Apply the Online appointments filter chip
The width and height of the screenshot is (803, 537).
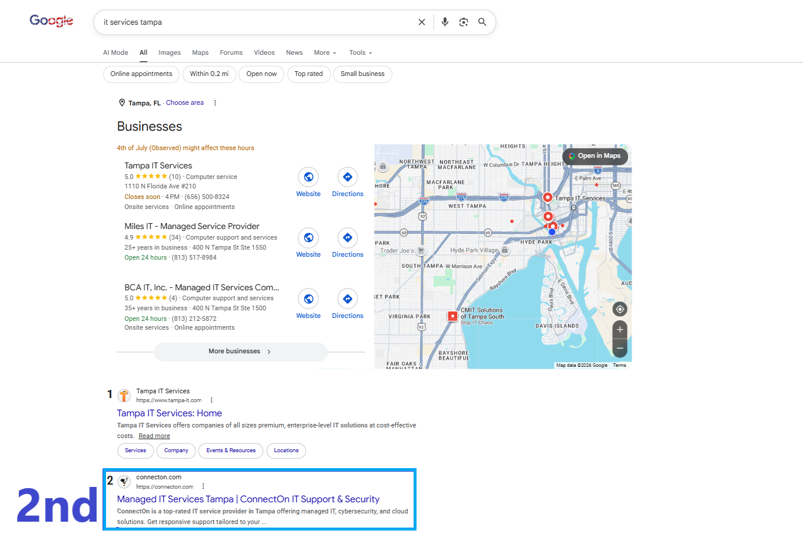click(x=141, y=74)
